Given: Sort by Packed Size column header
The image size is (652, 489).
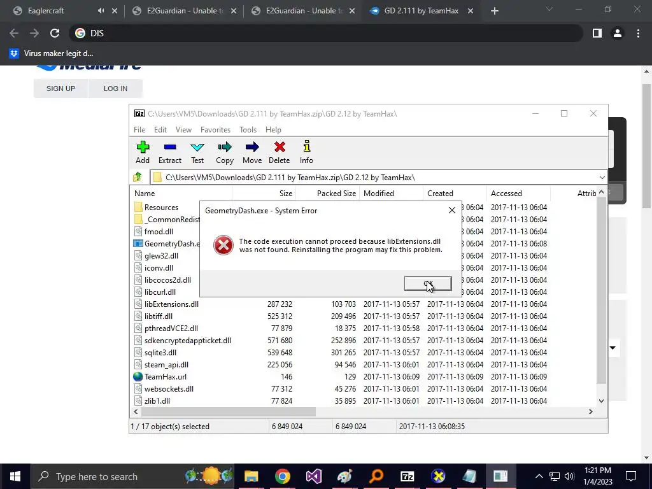Looking at the screenshot, I should (327, 194).
